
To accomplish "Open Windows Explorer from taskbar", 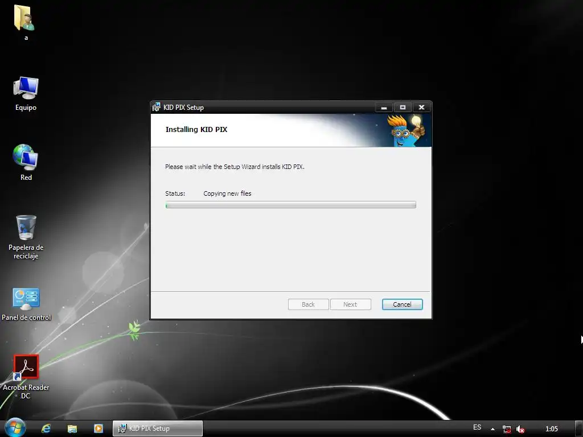I will click(x=72, y=428).
